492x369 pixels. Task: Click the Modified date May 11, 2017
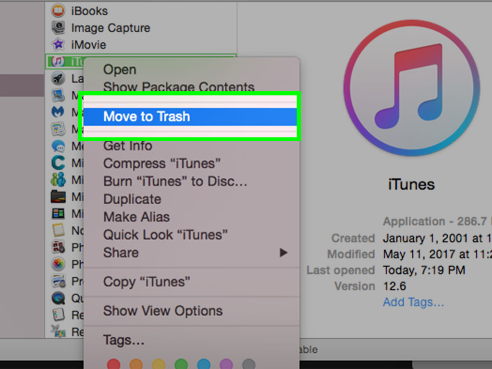click(437, 254)
